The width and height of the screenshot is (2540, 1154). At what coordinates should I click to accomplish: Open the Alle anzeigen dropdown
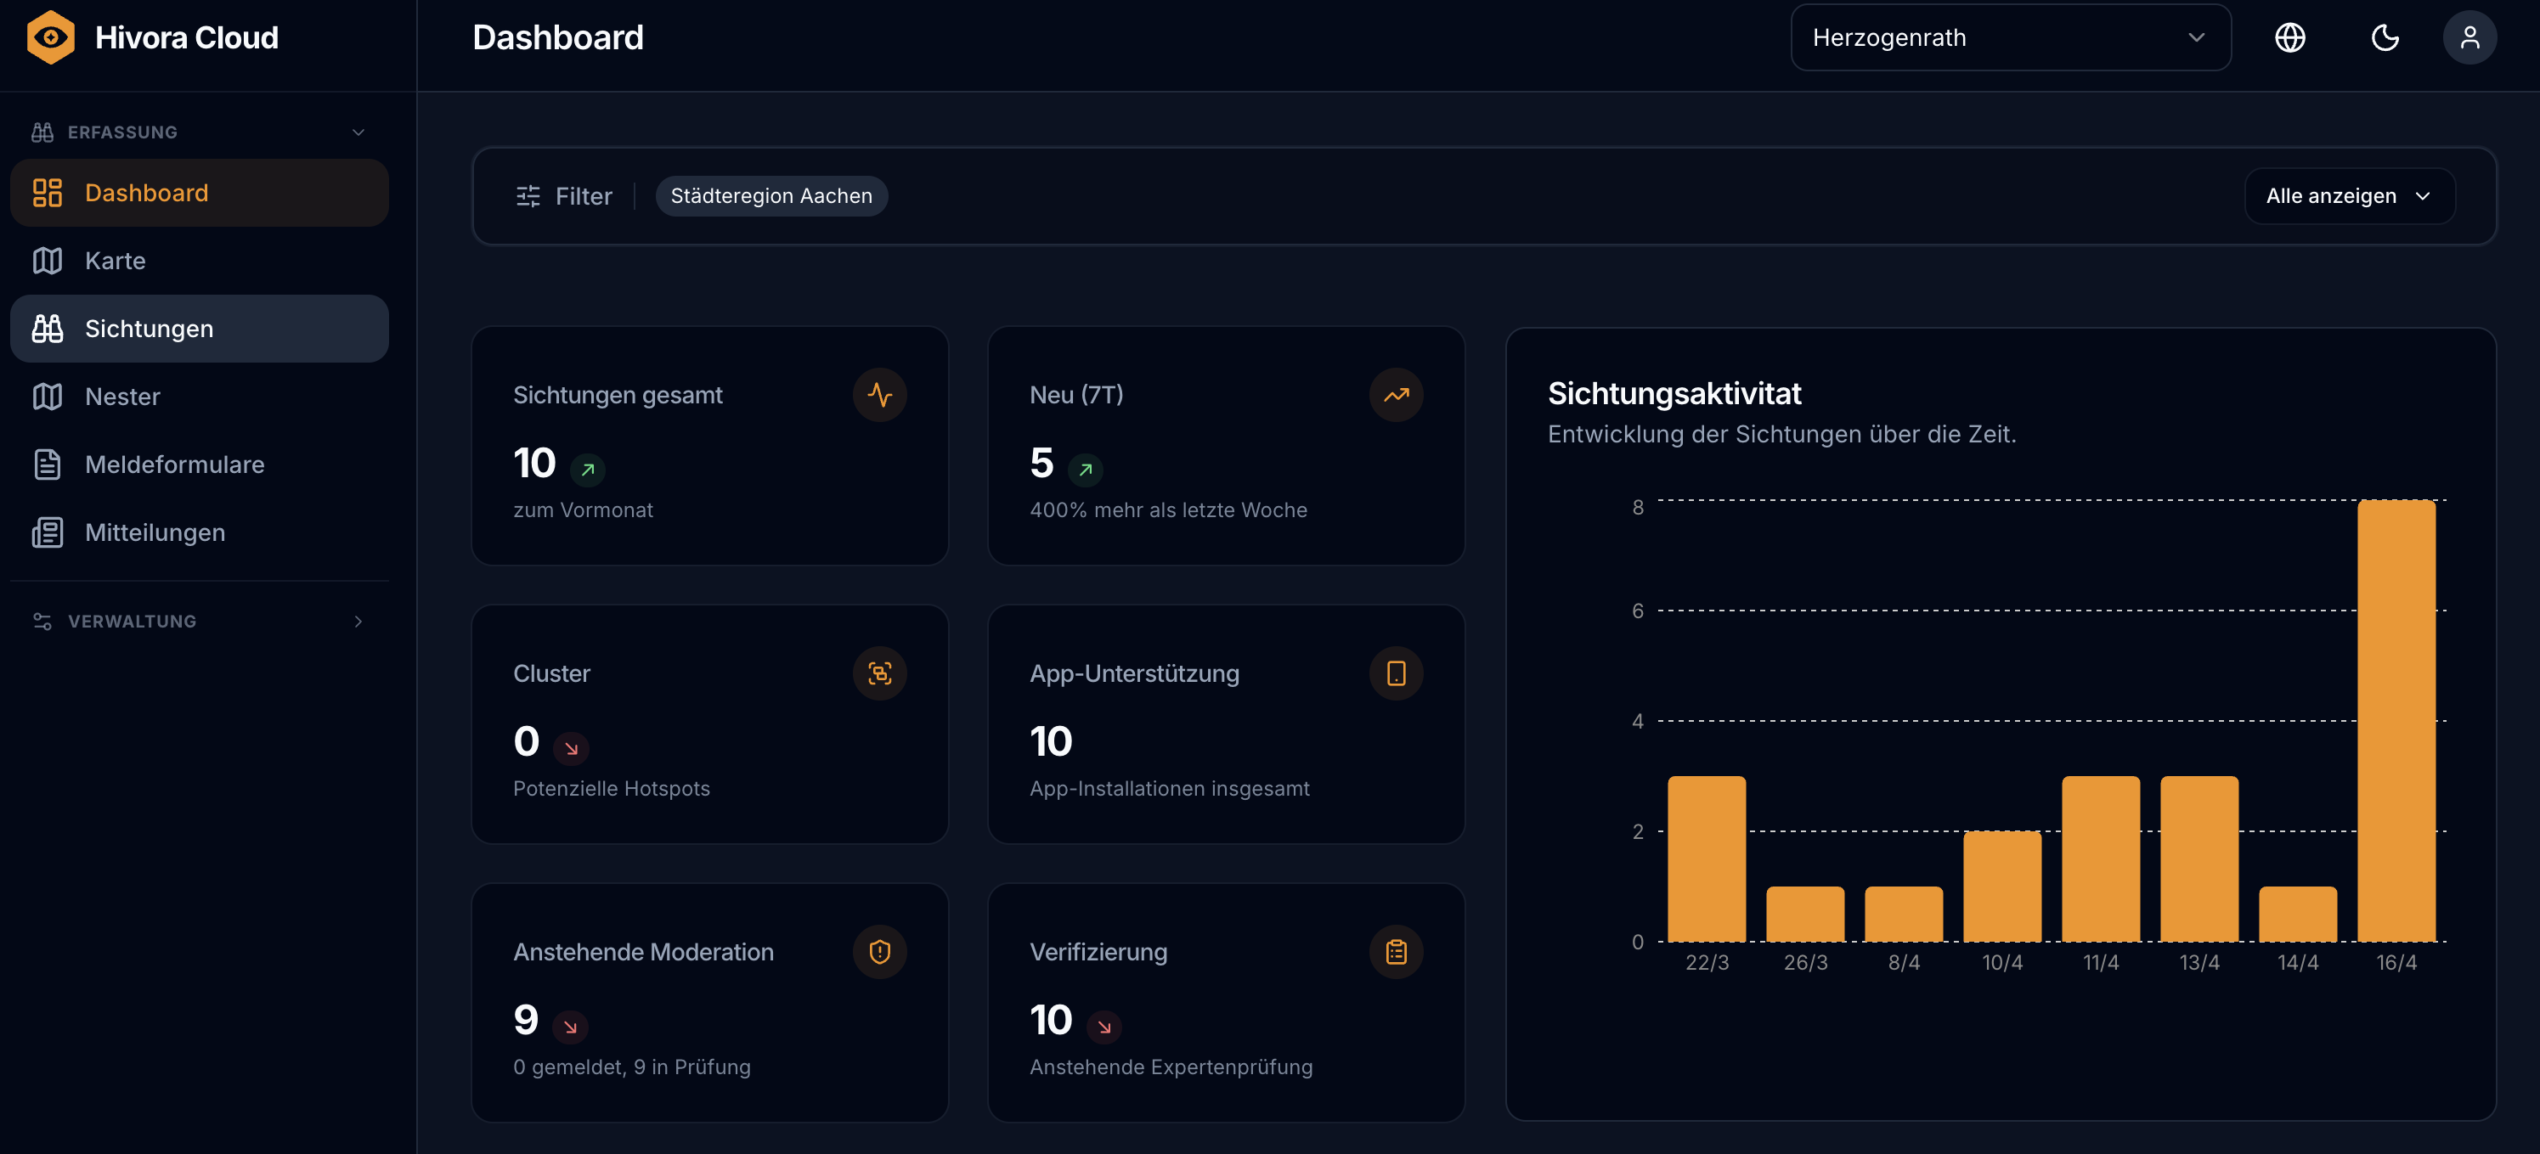coord(2349,196)
